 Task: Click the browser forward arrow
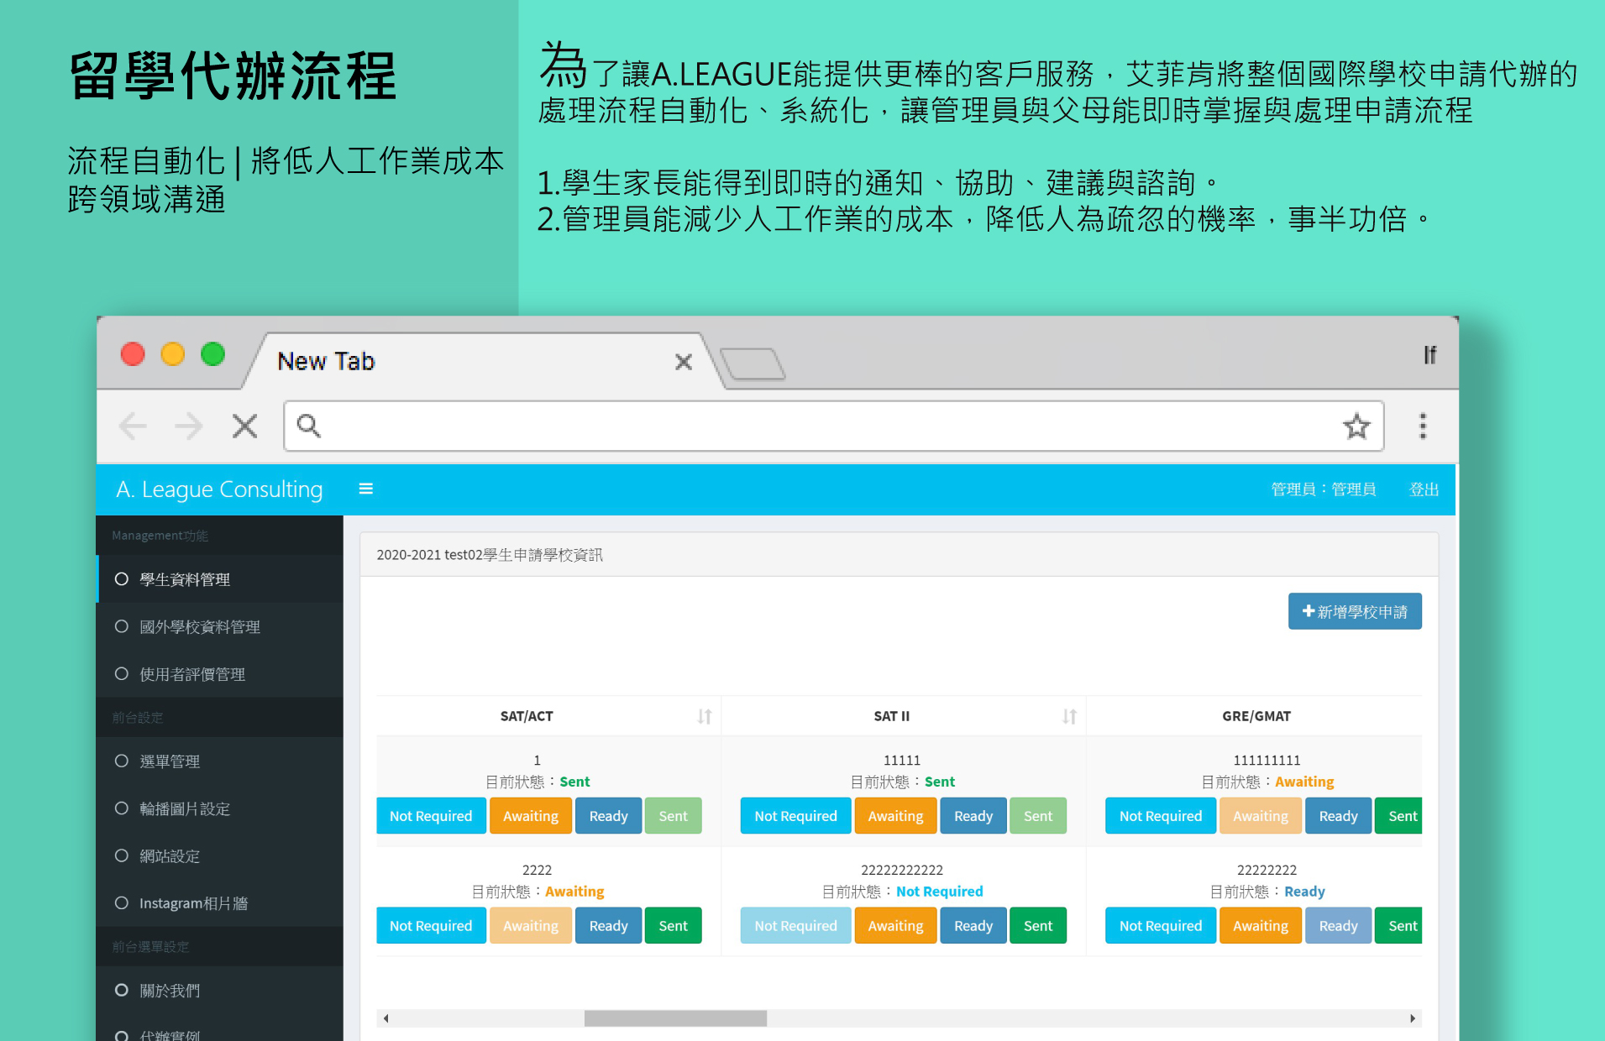[189, 426]
